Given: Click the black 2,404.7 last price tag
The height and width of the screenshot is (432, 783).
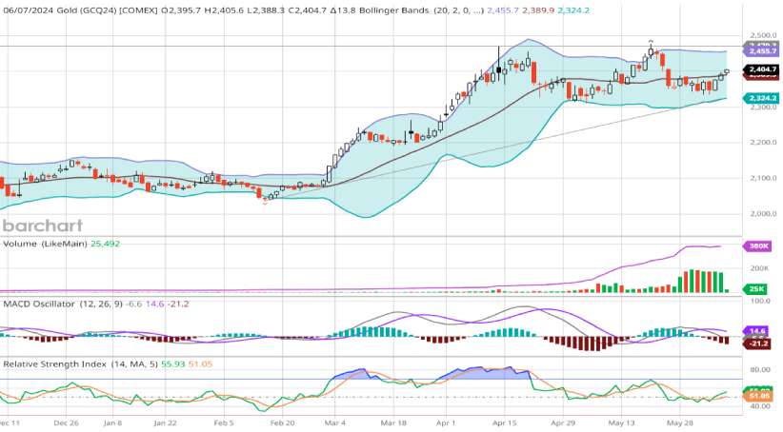Looking at the screenshot, I should (x=762, y=69).
